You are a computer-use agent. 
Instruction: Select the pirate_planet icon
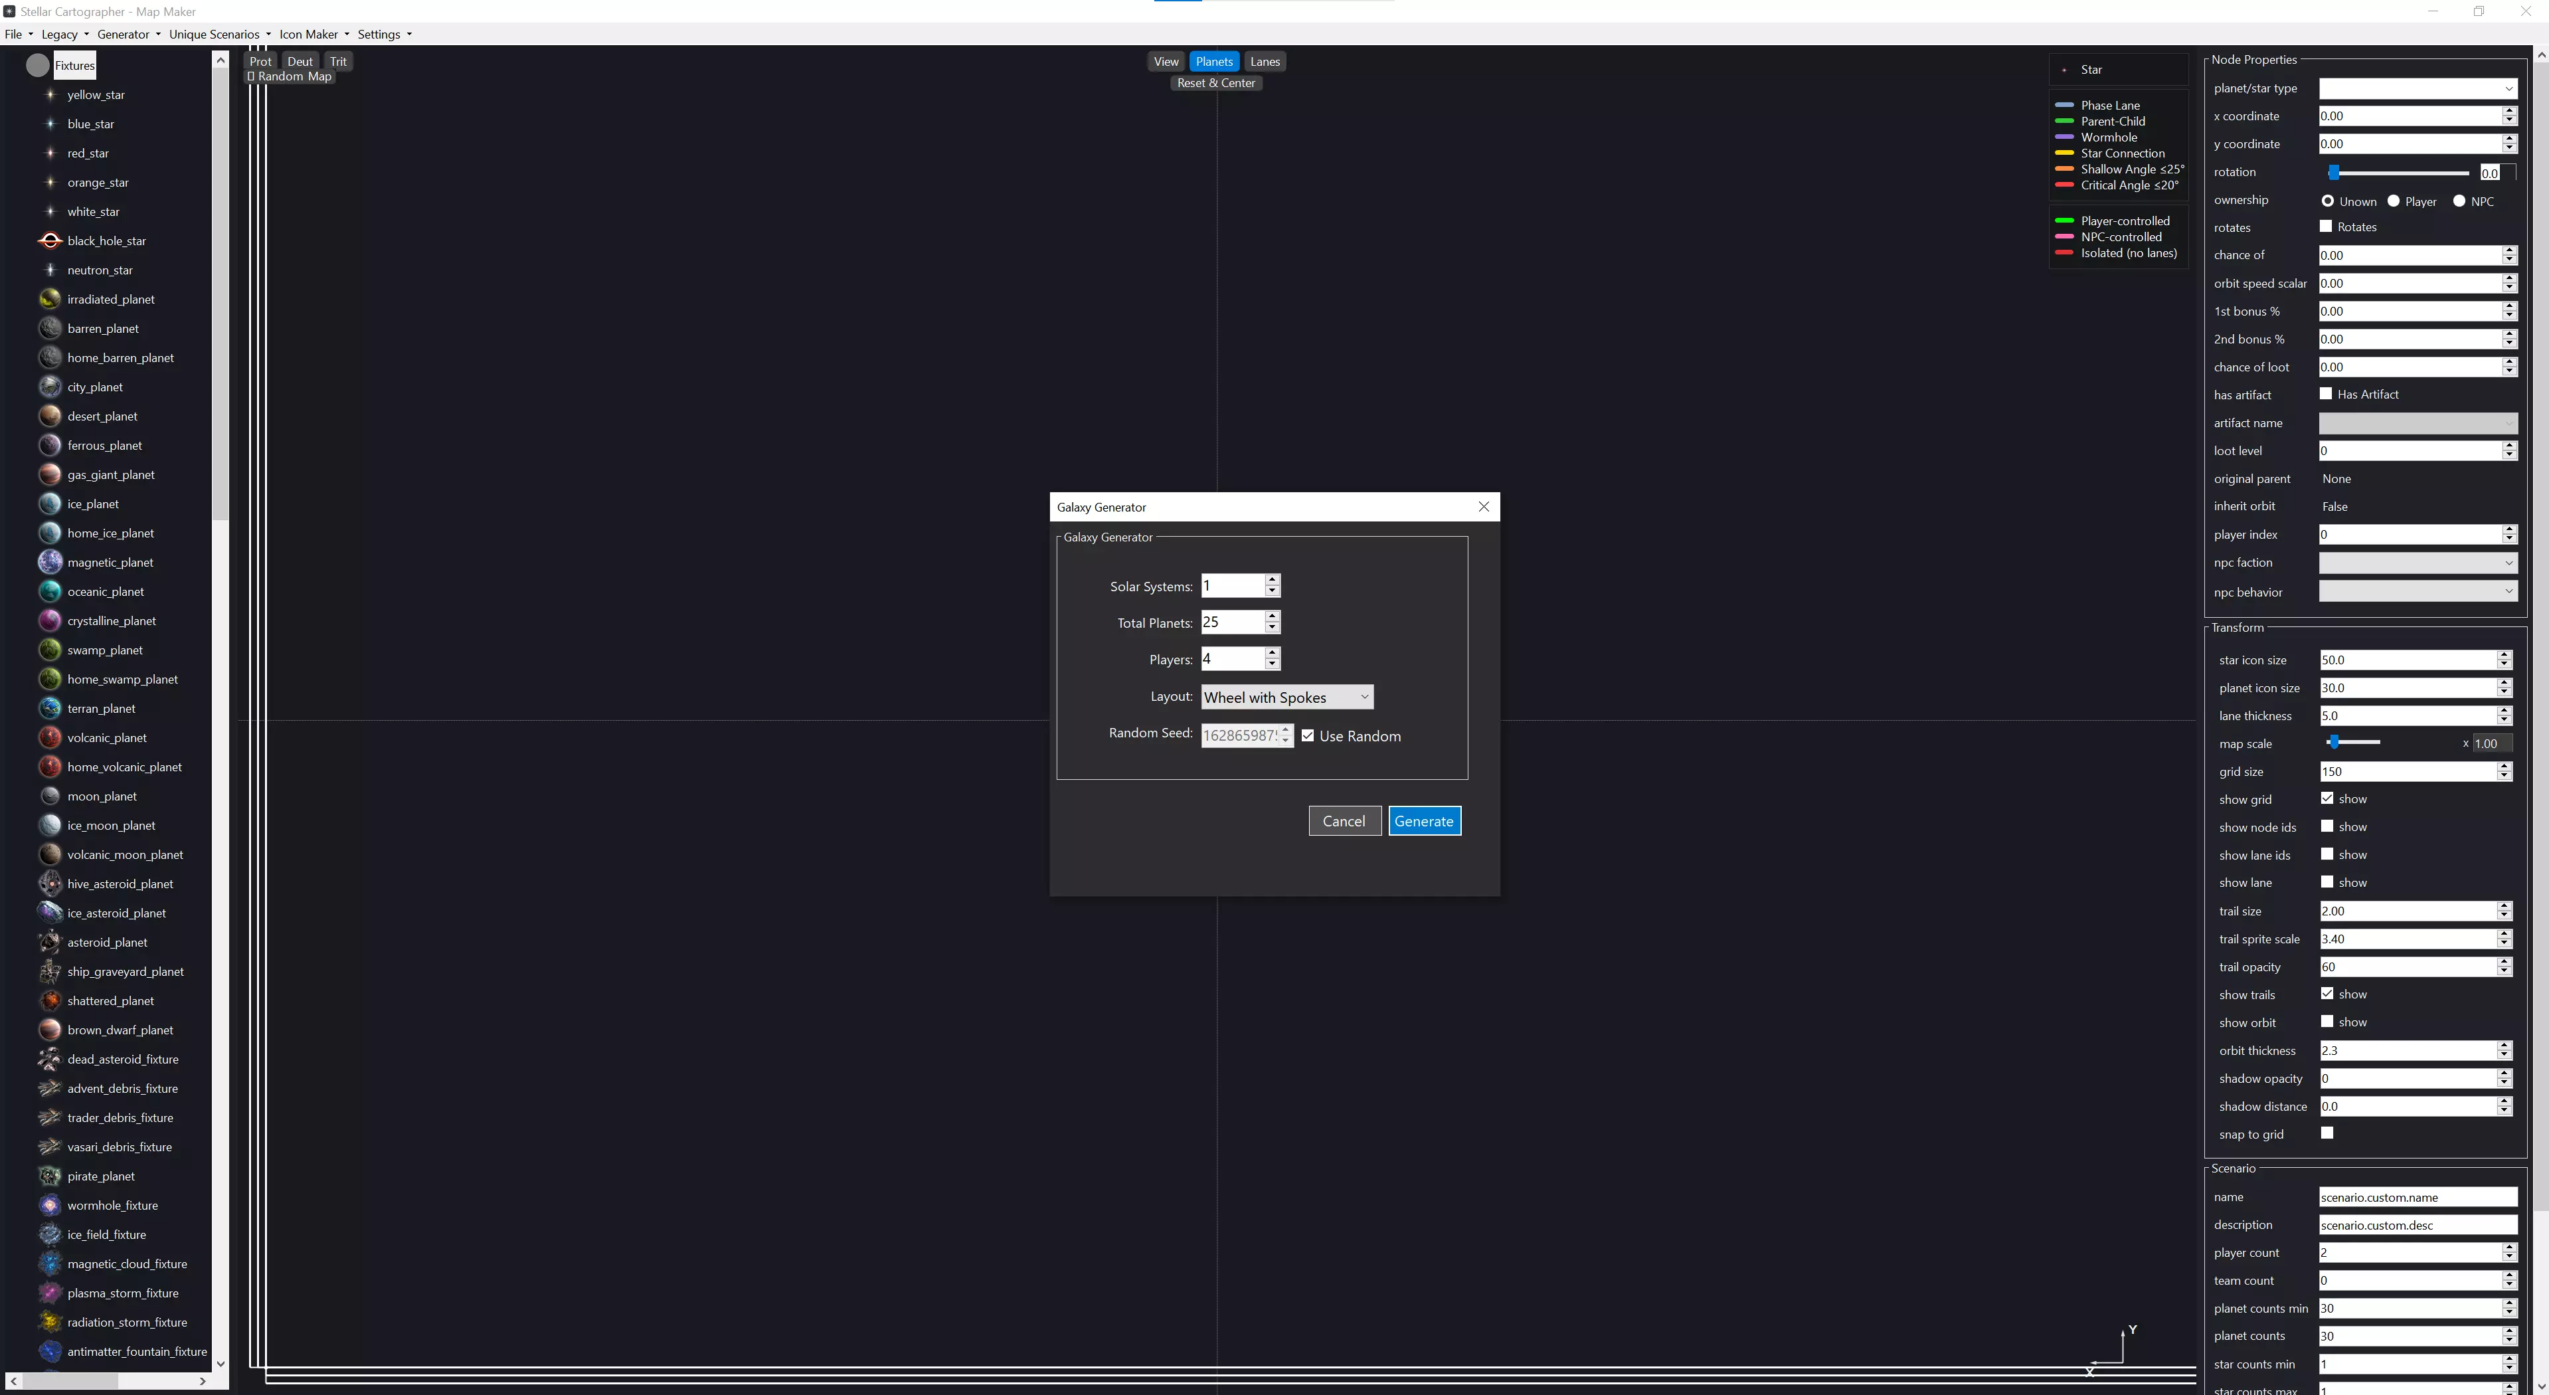click(x=50, y=1176)
